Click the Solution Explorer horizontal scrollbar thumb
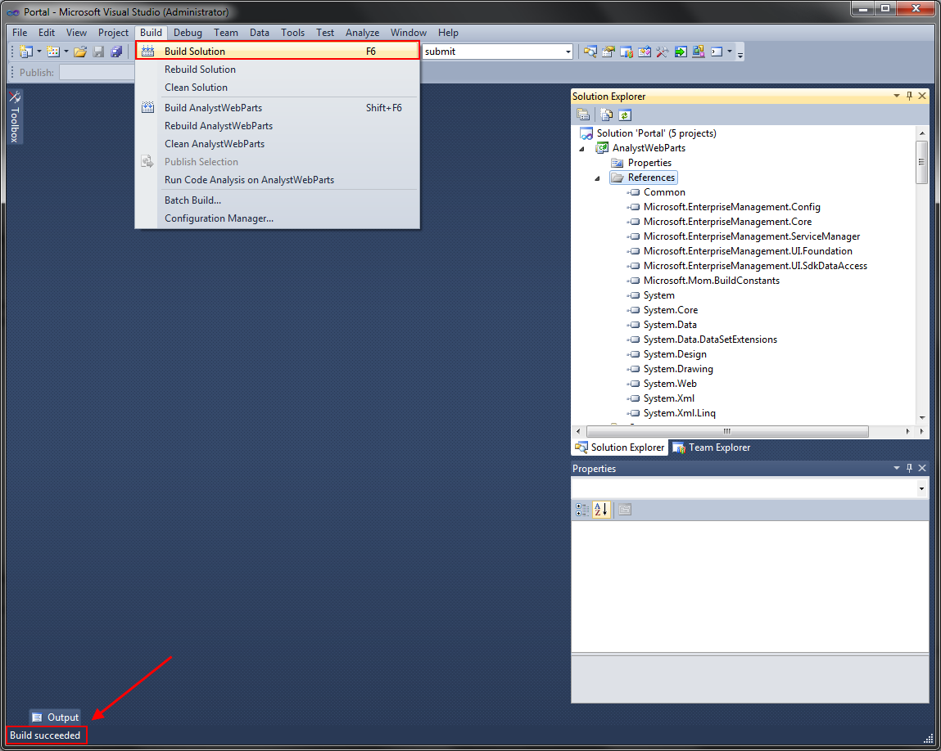This screenshot has height=751, width=941. pyautogui.click(x=727, y=432)
